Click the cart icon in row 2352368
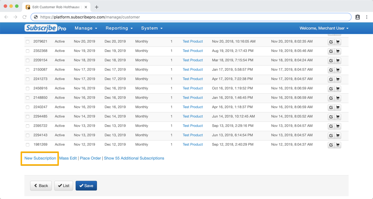The width and height of the screenshot is (373, 199). coord(338,51)
